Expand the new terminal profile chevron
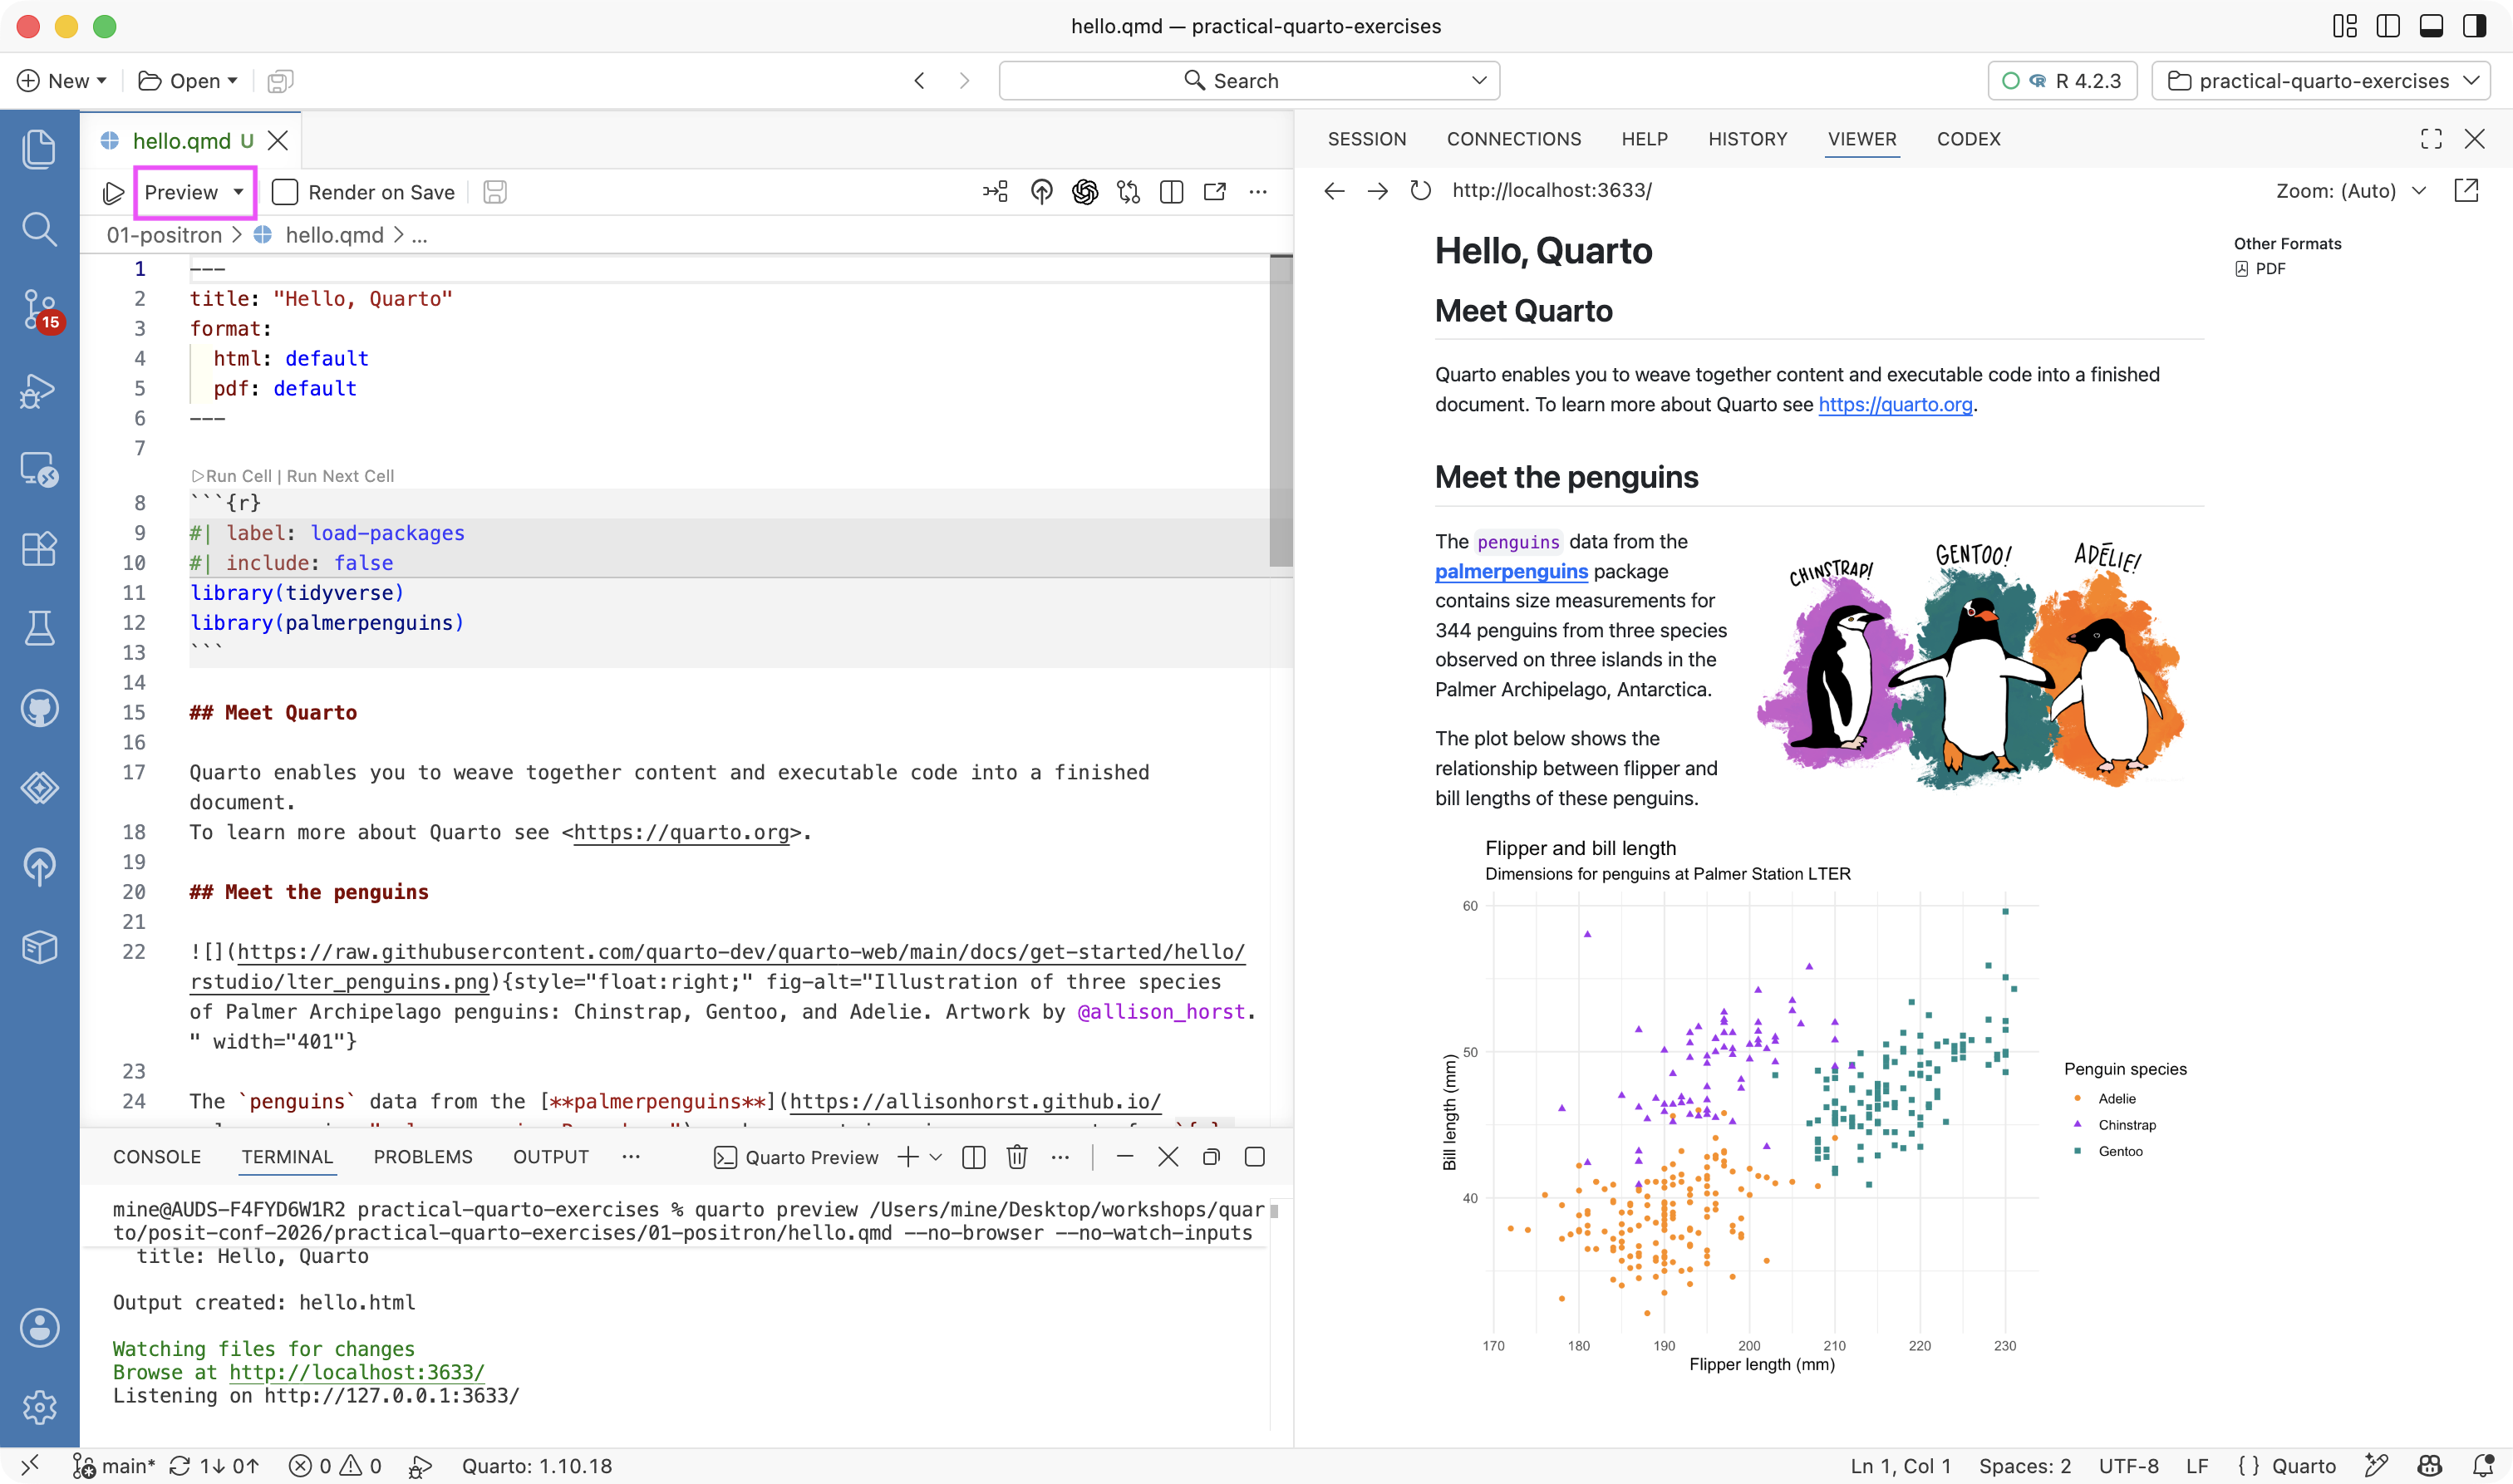2513x1484 pixels. coord(936,1157)
